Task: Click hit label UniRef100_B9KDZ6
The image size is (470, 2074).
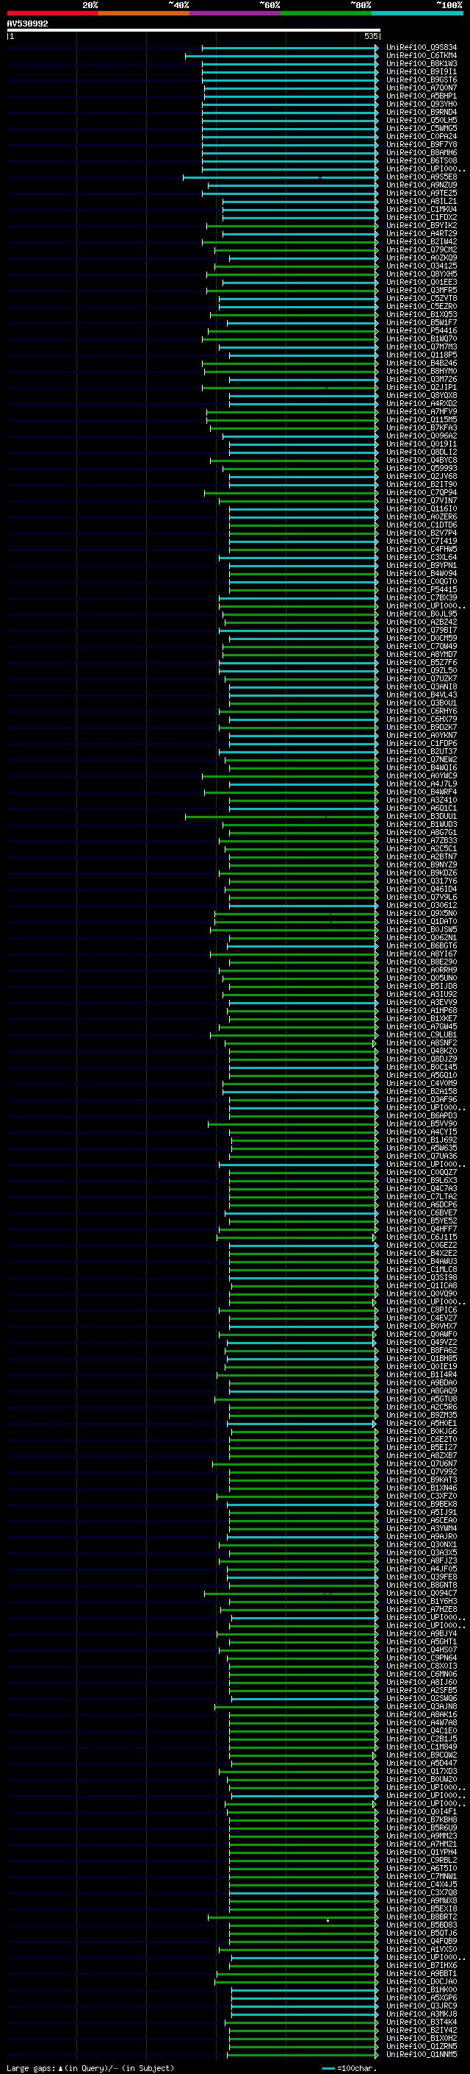Action: point(422,873)
